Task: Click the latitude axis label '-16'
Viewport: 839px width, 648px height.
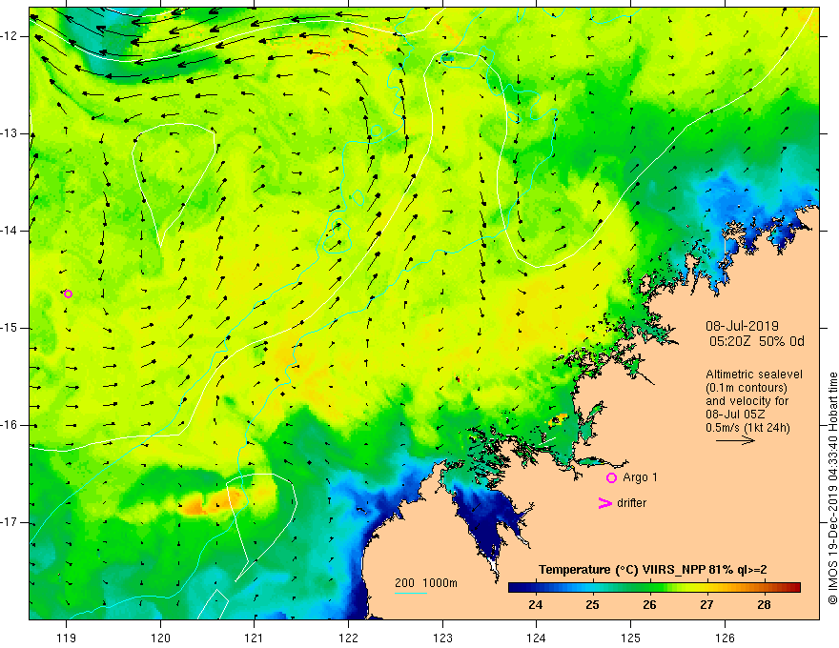Action: click(10, 426)
